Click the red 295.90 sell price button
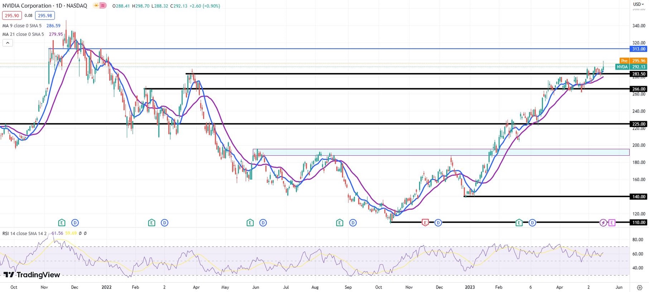Image resolution: width=649 pixels, height=292 pixels. click(11, 16)
